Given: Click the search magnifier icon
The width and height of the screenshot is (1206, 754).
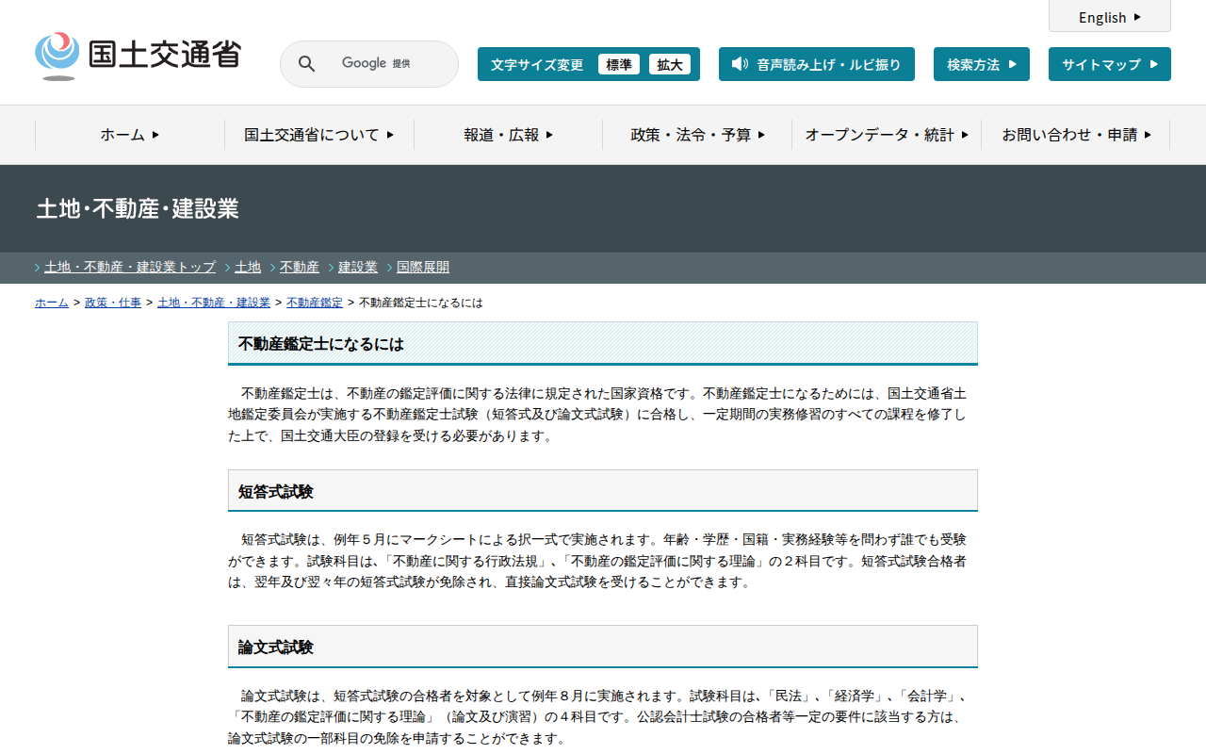Looking at the screenshot, I should point(306,64).
